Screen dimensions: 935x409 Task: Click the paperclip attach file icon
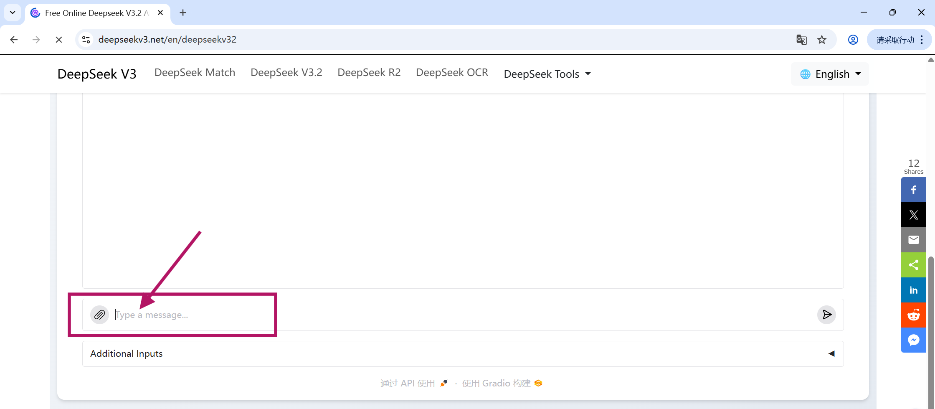click(x=99, y=315)
